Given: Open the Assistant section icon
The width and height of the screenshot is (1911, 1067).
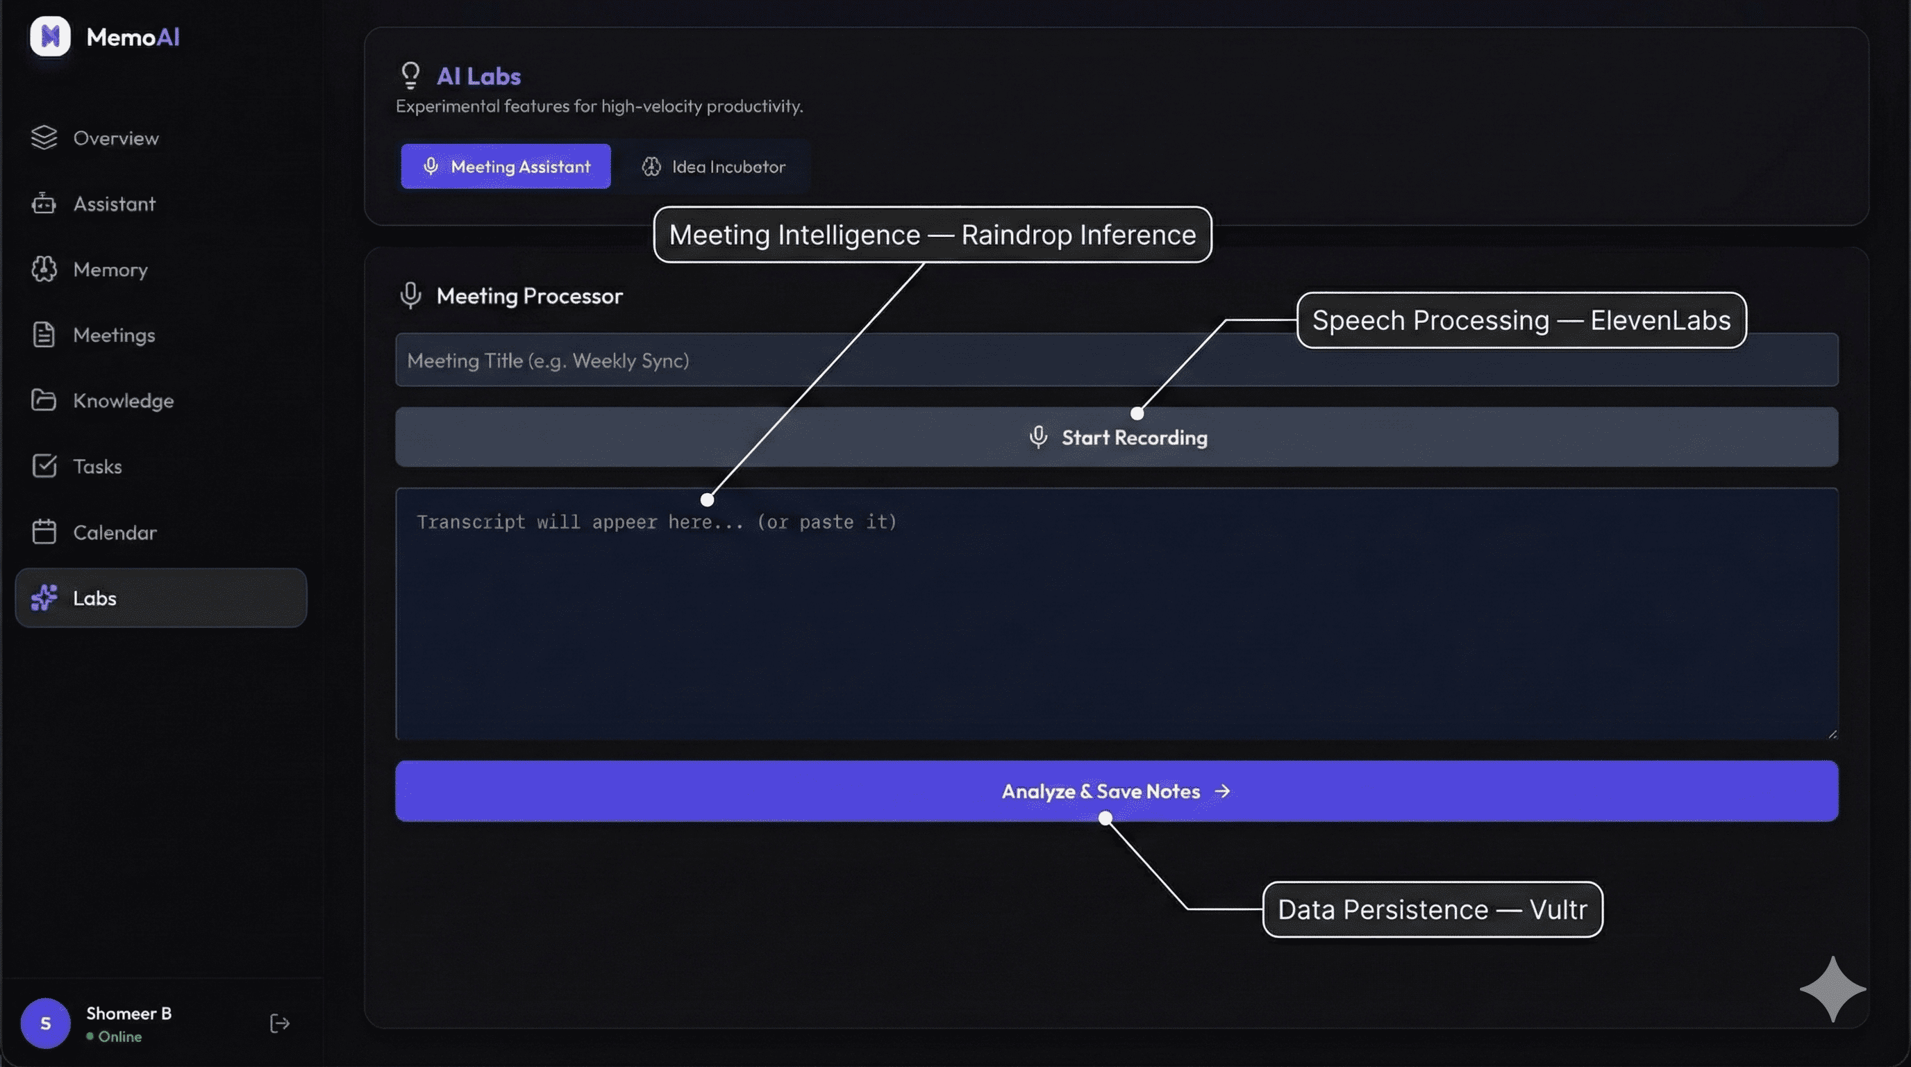Looking at the screenshot, I should click(44, 204).
